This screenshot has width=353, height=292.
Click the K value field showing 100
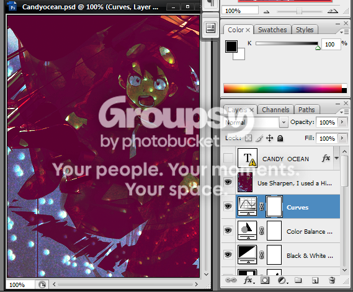[331, 44]
